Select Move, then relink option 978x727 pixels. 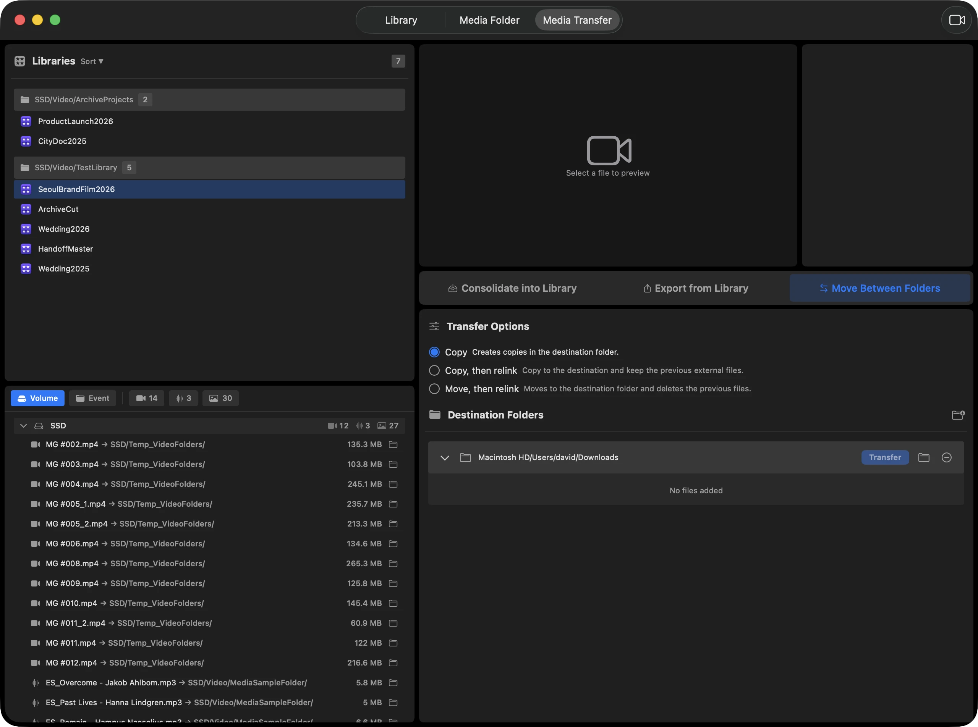(x=434, y=389)
